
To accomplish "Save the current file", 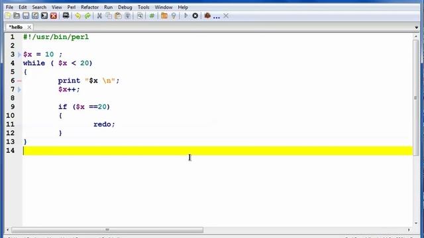I will coord(26,16).
